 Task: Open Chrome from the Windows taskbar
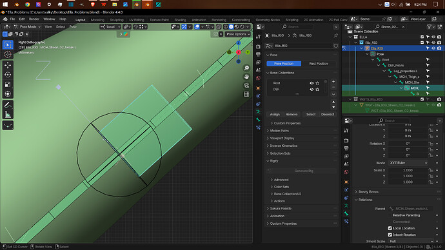click(x=27, y=5)
